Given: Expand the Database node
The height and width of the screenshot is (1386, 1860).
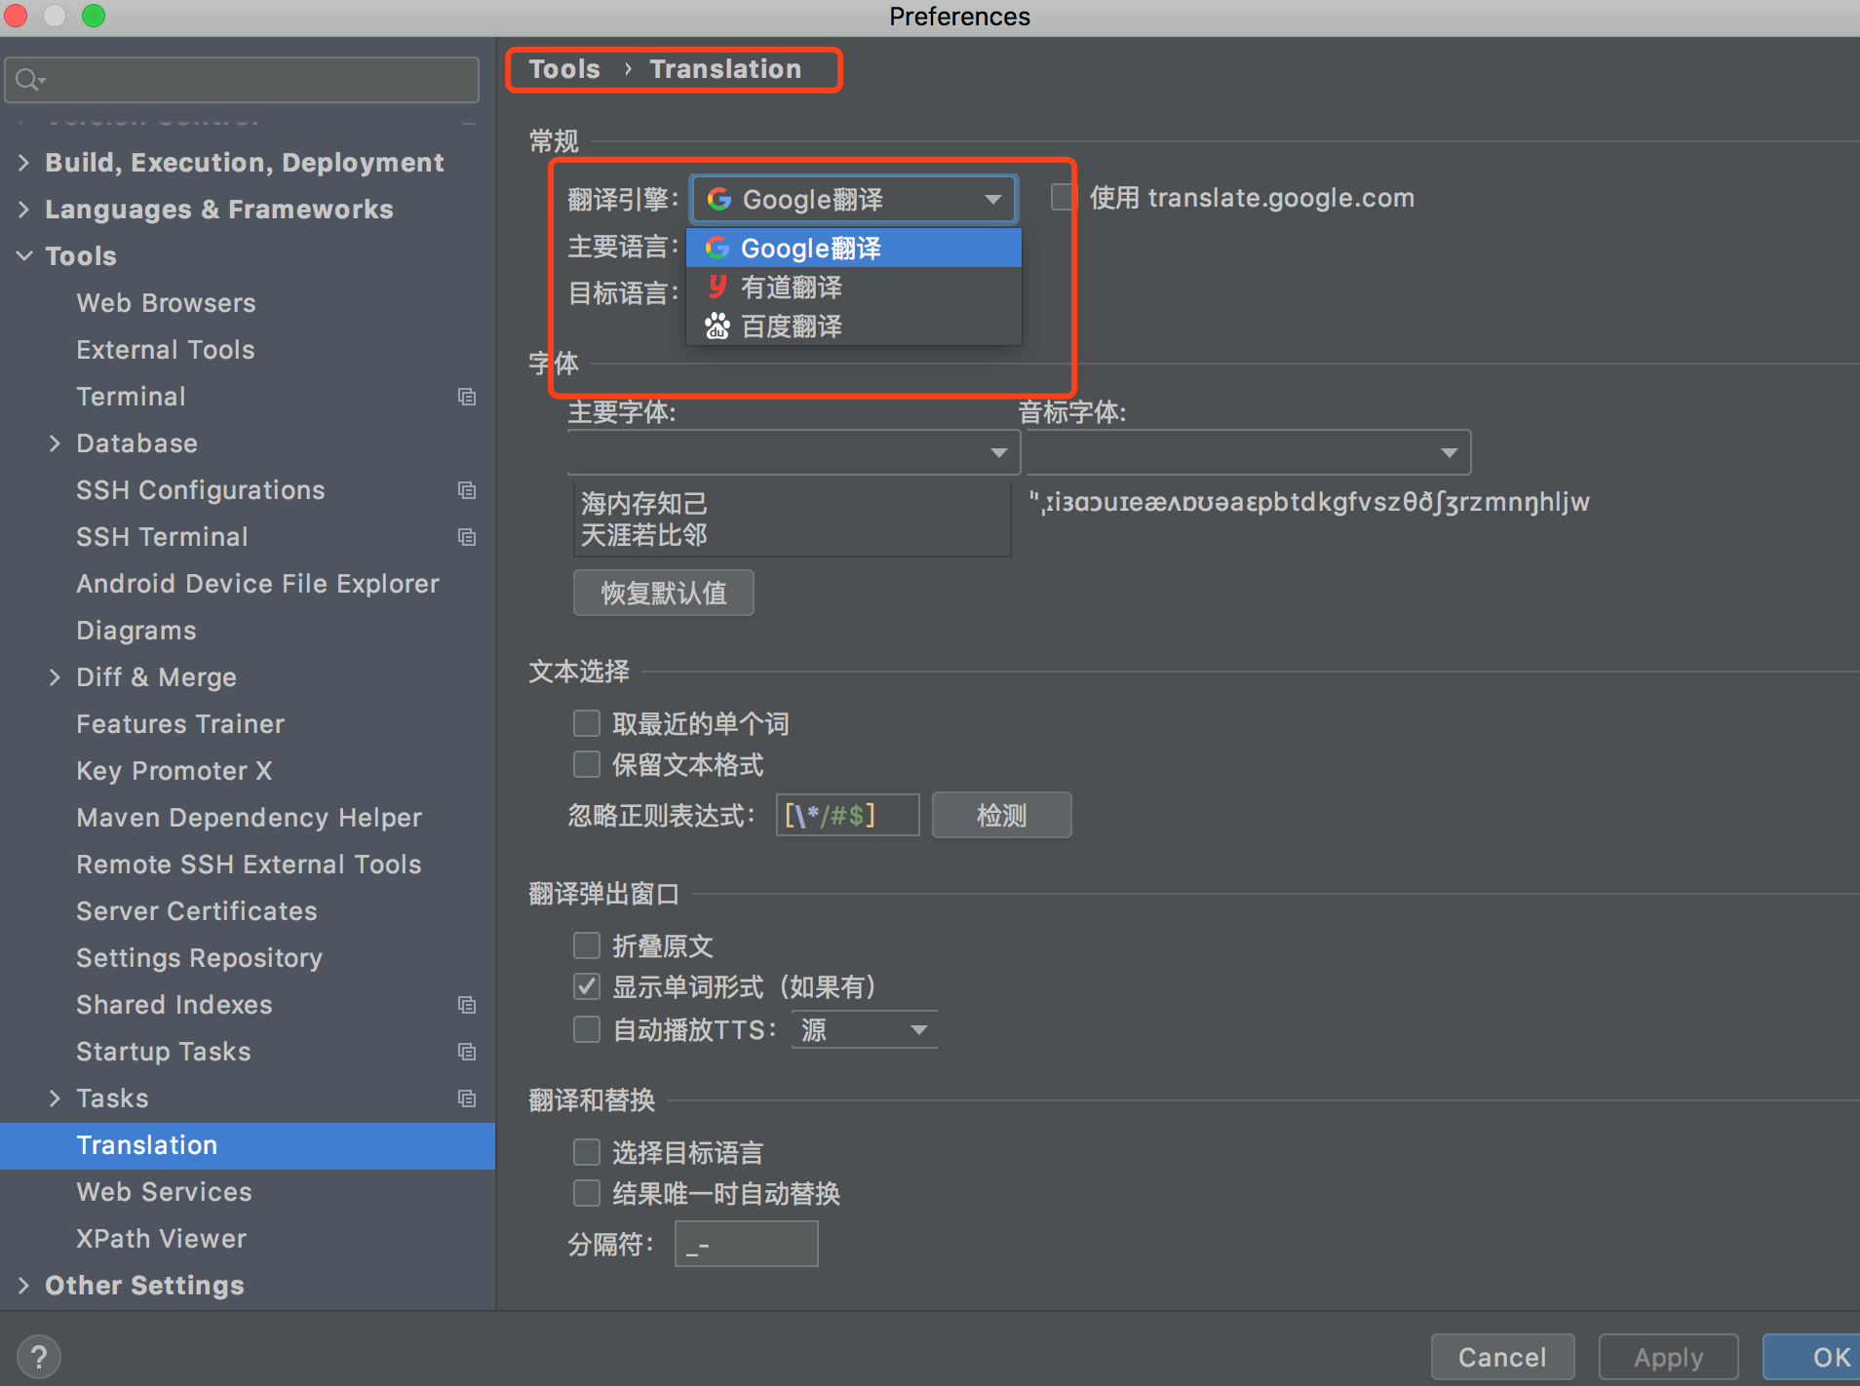Looking at the screenshot, I should coord(55,443).
